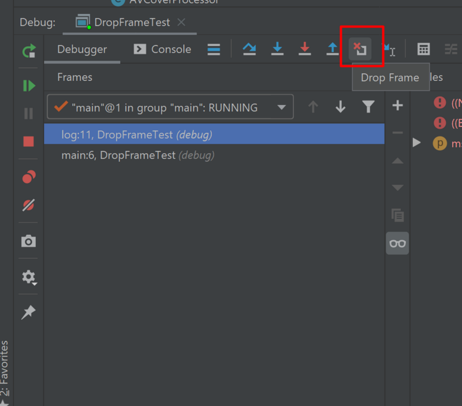Screen dimensions: 462x406
Task: Click the duplicate watch copy icon
Action: [x=397, y=215]
